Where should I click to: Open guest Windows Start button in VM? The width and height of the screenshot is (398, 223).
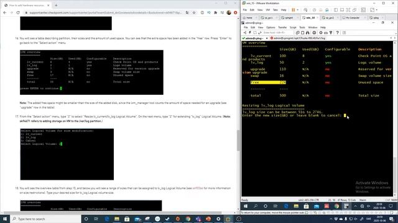tap(246, 206)
